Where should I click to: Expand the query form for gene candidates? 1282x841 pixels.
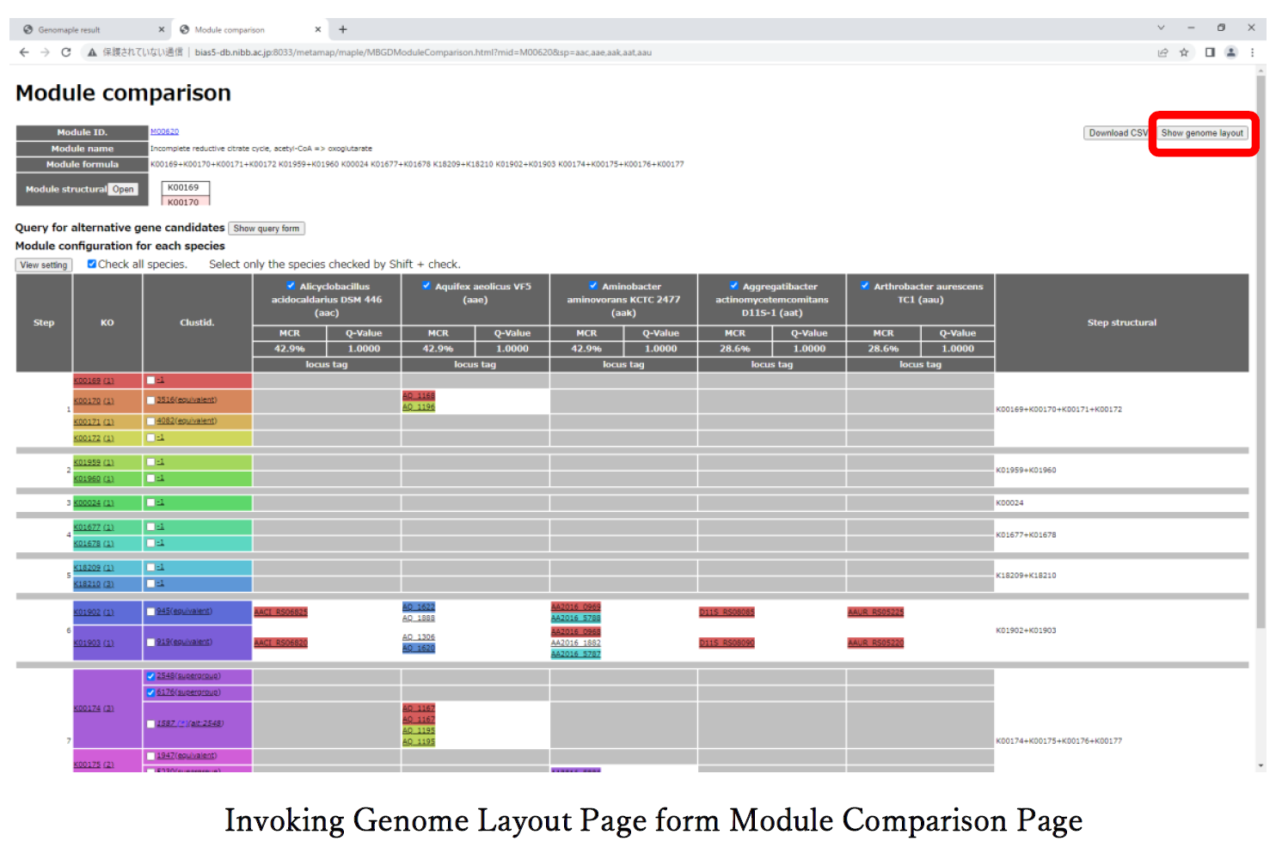(x=267, y=229)
